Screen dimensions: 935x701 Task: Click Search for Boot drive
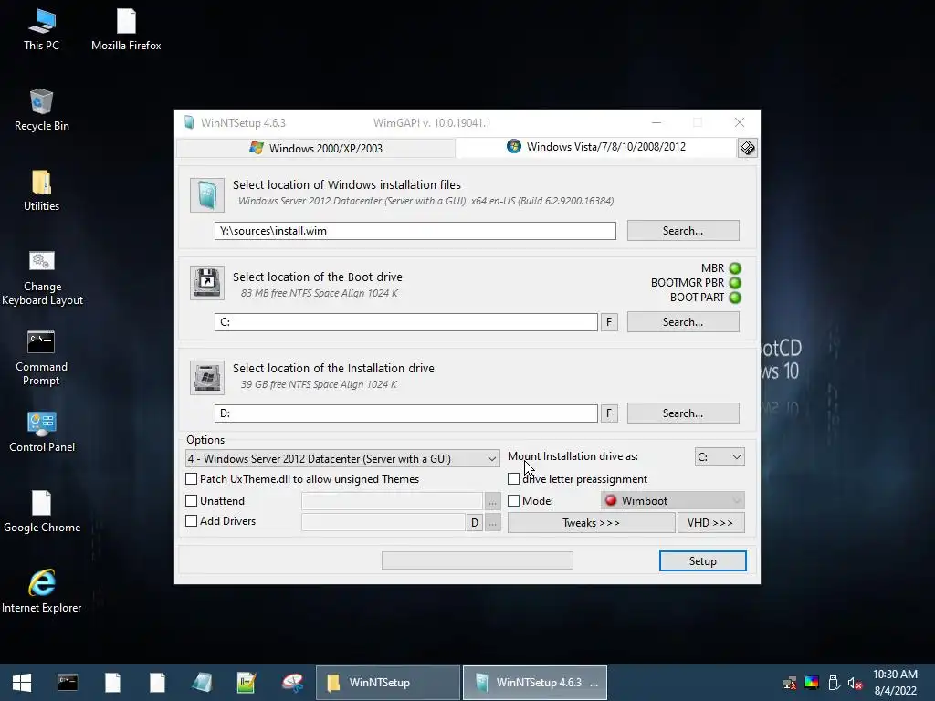(683, 322)
